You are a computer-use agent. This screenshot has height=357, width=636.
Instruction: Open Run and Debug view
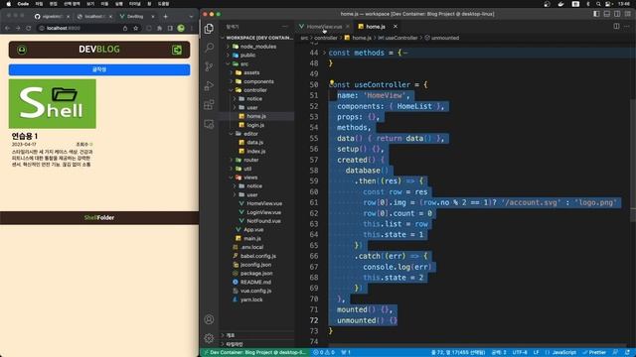209,85
